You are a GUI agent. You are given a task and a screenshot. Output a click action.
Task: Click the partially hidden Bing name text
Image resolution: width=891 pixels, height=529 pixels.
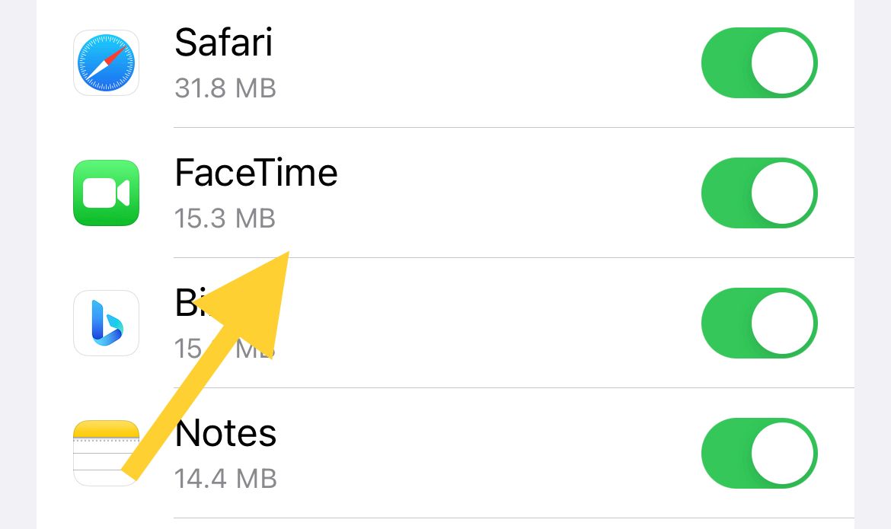187,302
